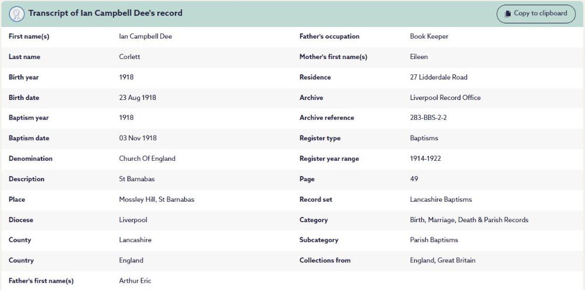Select the residence 27 Lidderdale Road
This screenshot has width=585, height=290.
click(x=438, y=77)
